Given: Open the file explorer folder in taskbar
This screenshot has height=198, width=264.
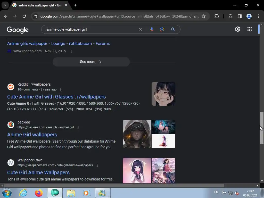Looking at the screenshot, I should (71, 193).
